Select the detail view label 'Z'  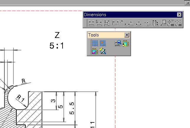tap(57, 35)
